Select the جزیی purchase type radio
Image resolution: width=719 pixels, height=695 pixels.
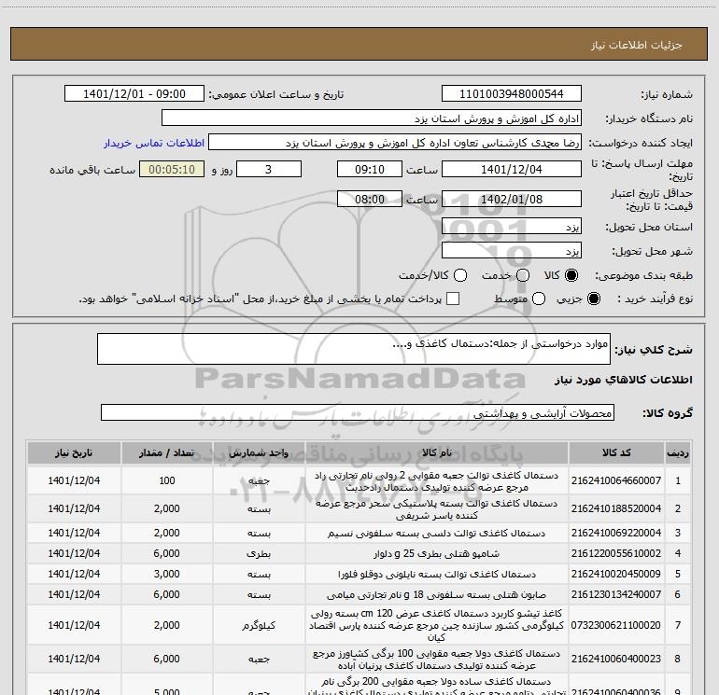593,299
